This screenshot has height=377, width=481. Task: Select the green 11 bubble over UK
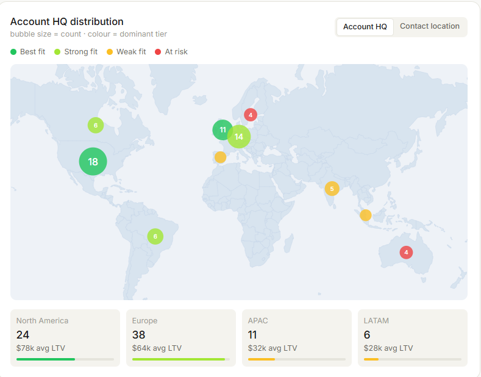(x=223, y=130)
